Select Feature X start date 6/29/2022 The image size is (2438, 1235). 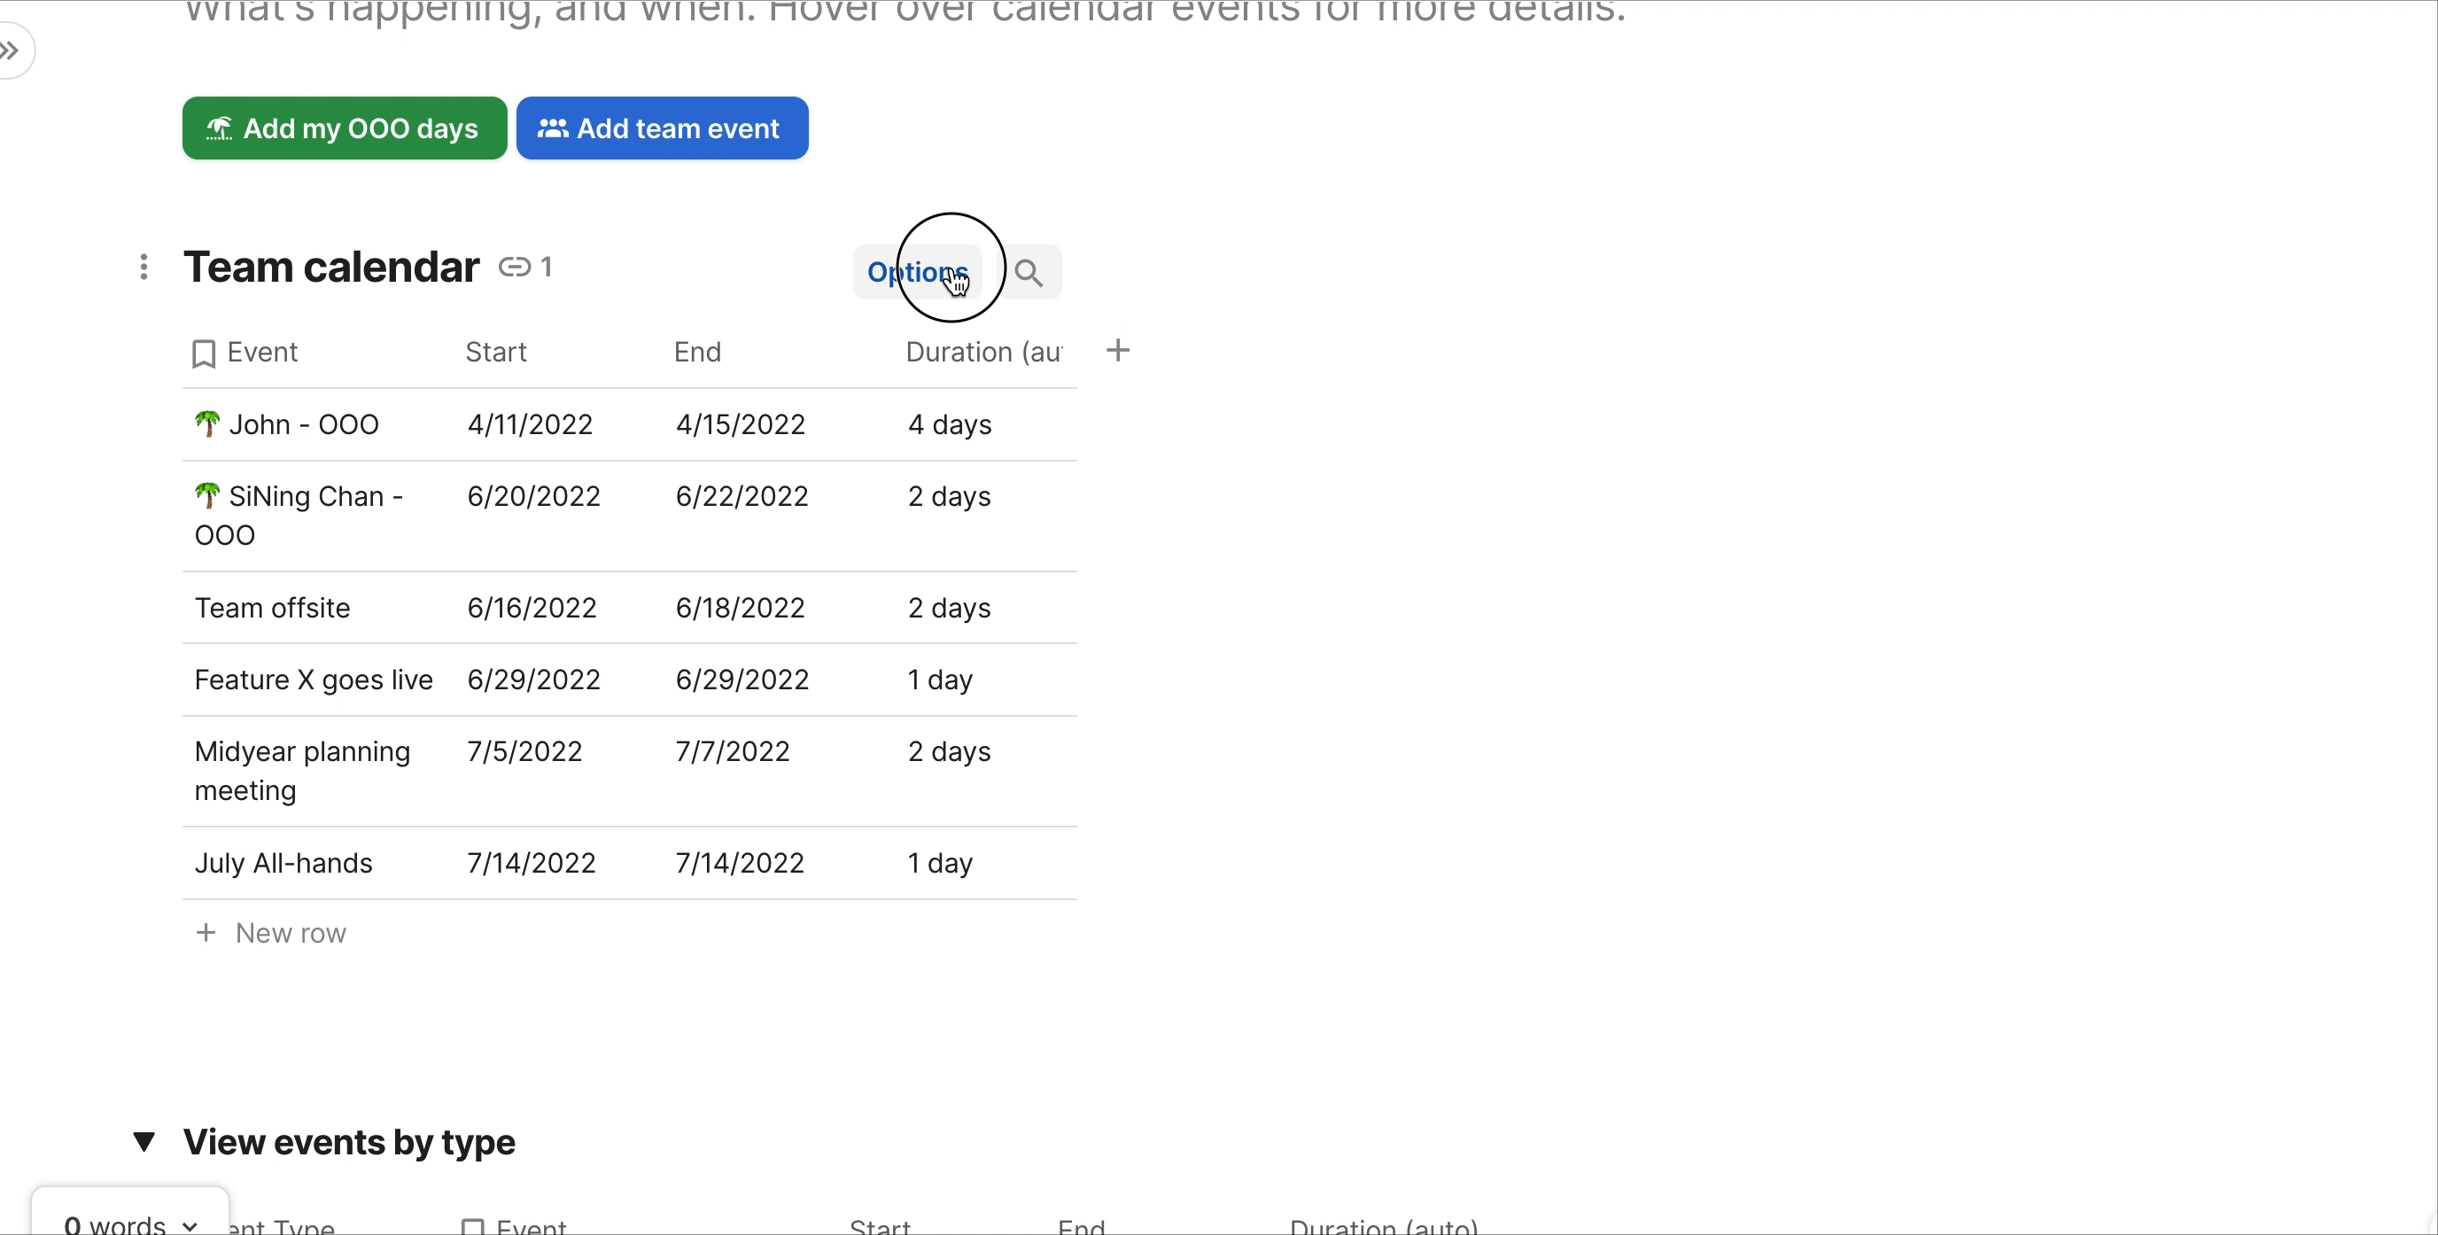[534, 680]
